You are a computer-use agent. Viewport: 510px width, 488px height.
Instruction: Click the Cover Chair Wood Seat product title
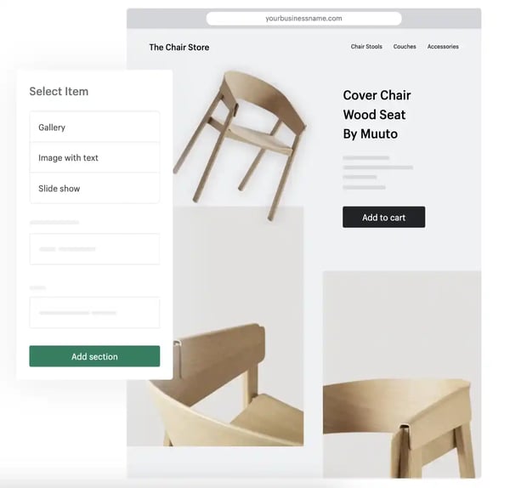pos(377,115)
